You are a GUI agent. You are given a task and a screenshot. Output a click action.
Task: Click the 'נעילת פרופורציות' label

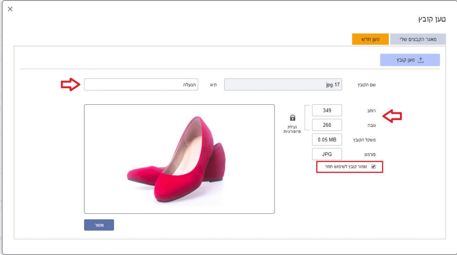click(292, 129)
